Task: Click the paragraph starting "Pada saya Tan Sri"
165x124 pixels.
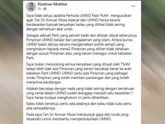Action: (x=77, y=117)
